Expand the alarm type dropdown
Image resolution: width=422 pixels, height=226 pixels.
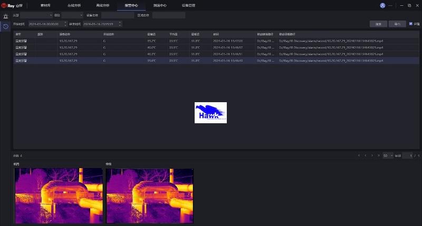35,15
